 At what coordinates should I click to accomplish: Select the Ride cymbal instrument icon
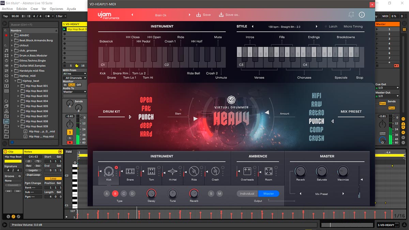[x=194, y=171]
